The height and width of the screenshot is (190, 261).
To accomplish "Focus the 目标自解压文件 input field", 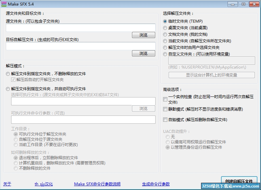I will tap(81, 46).
